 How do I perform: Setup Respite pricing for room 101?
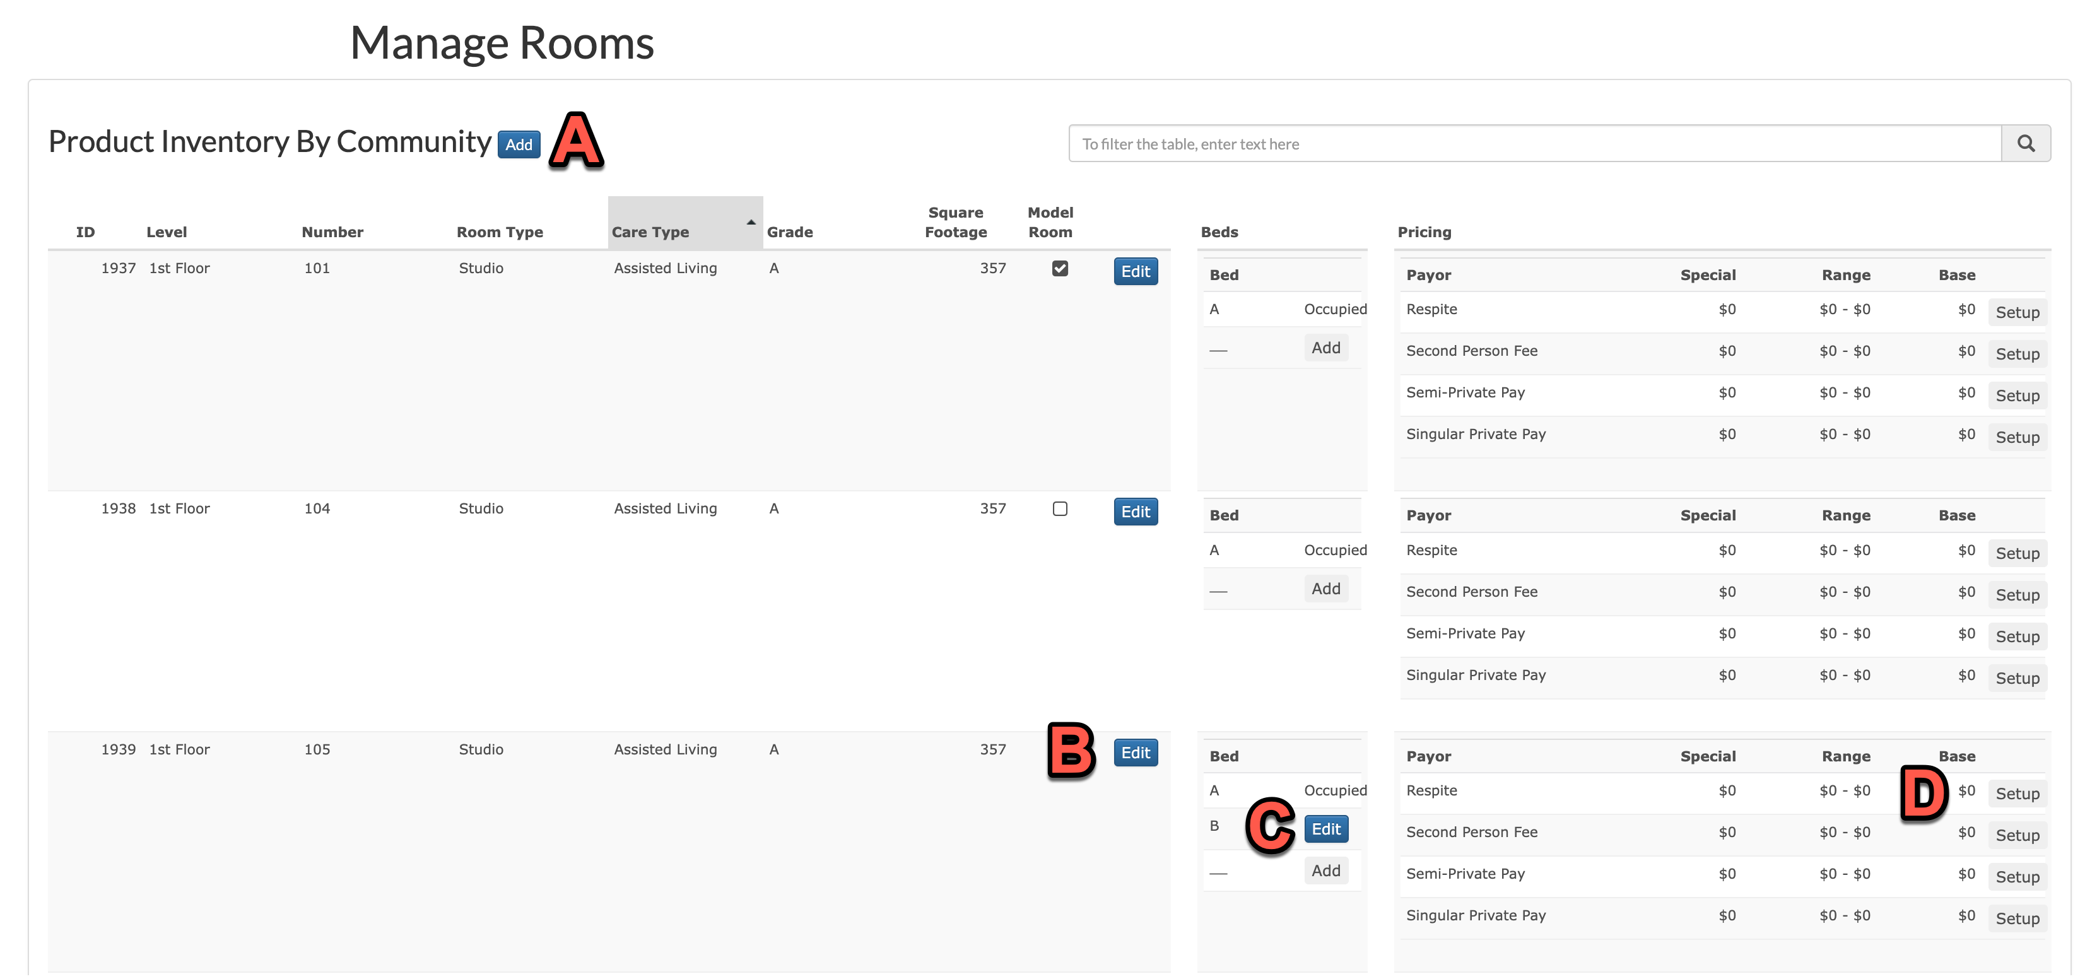tap(2016, 312)
